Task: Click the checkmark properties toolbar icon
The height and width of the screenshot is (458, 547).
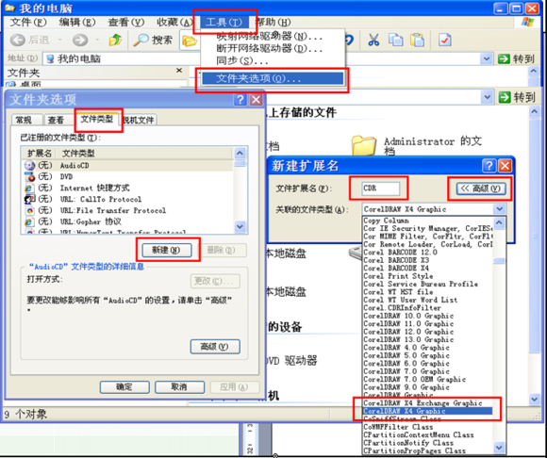Action: click(445, 41)
